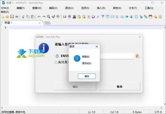
Task: Click the lightning bolt note icon
Action: tap(160, 17)
